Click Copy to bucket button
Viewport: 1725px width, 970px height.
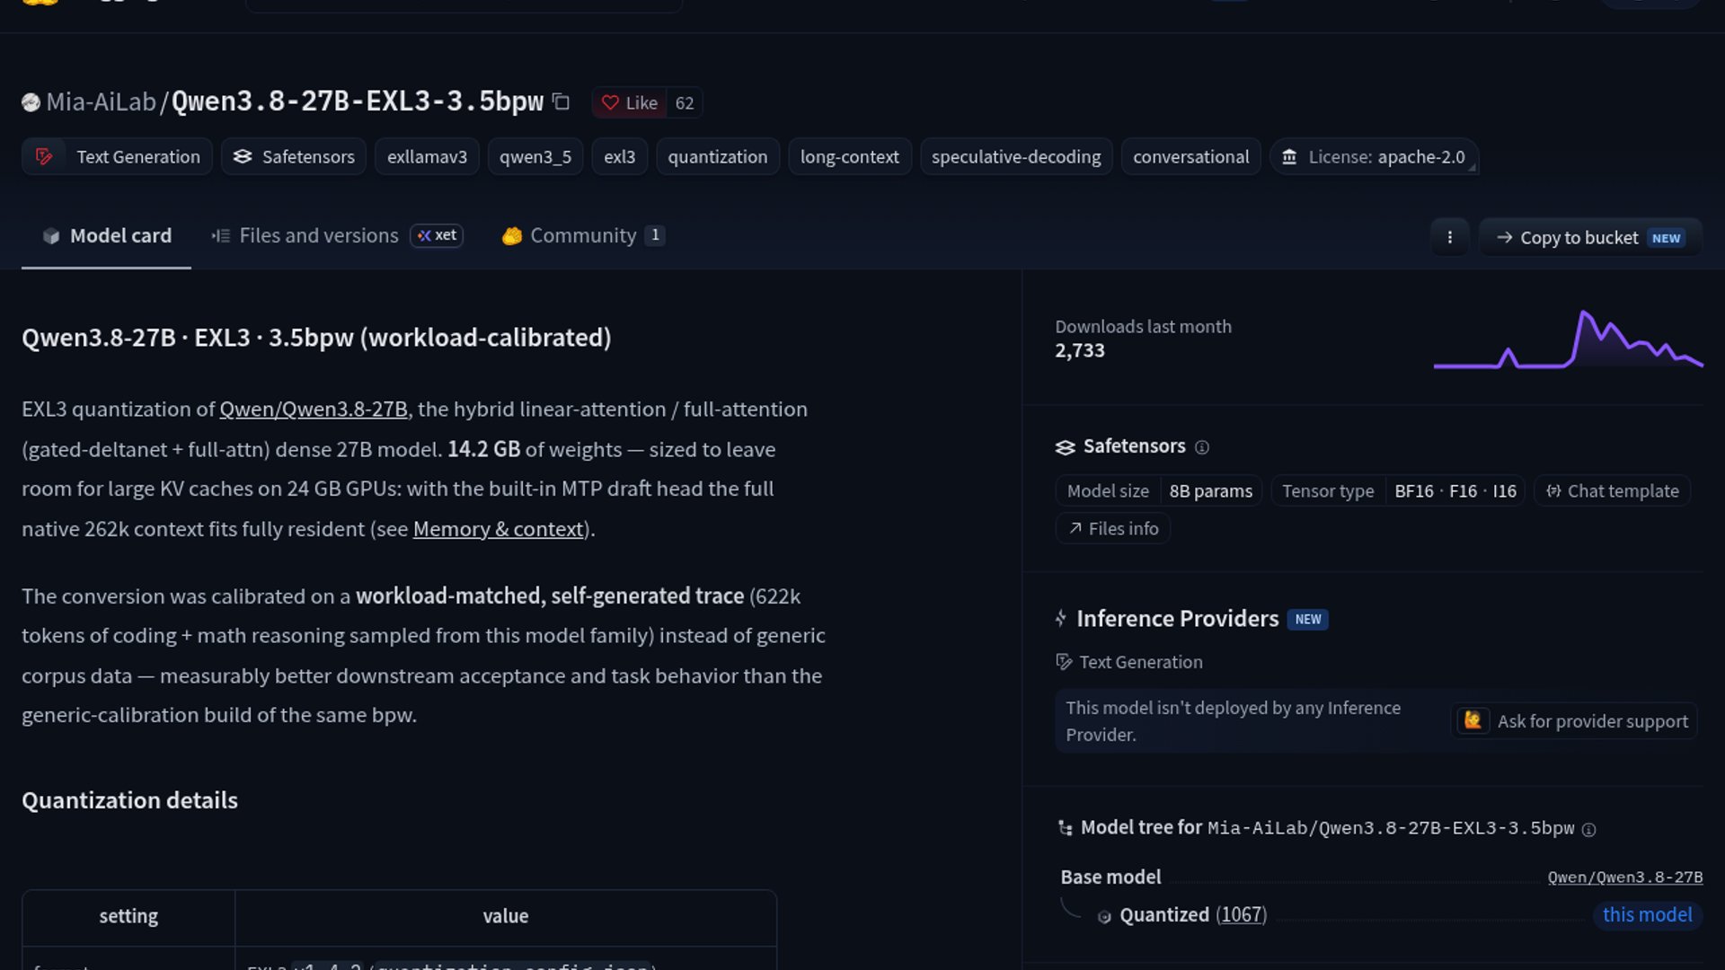1590,237
